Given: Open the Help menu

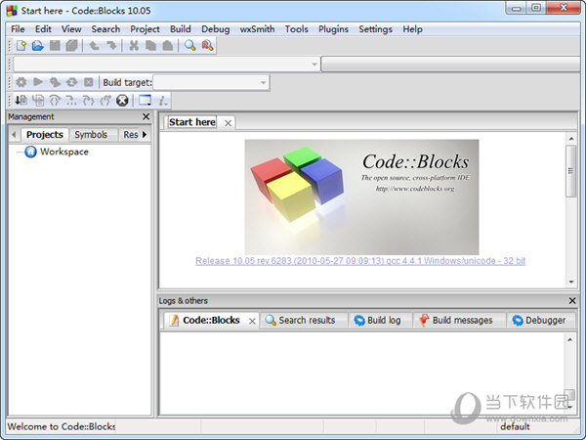Looking at the screenshot, I should click(412, 29).
